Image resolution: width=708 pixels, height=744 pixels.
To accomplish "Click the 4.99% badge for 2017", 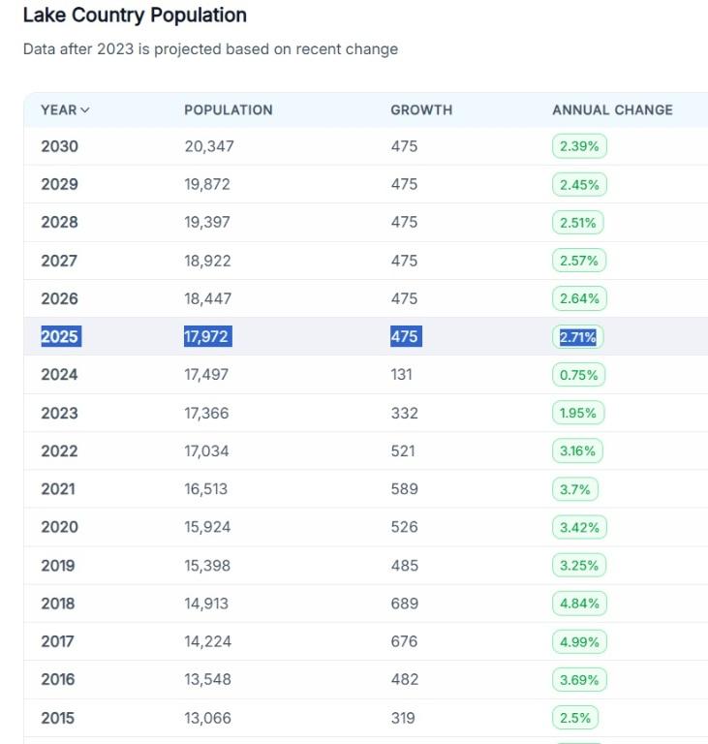I will (579, 641).
